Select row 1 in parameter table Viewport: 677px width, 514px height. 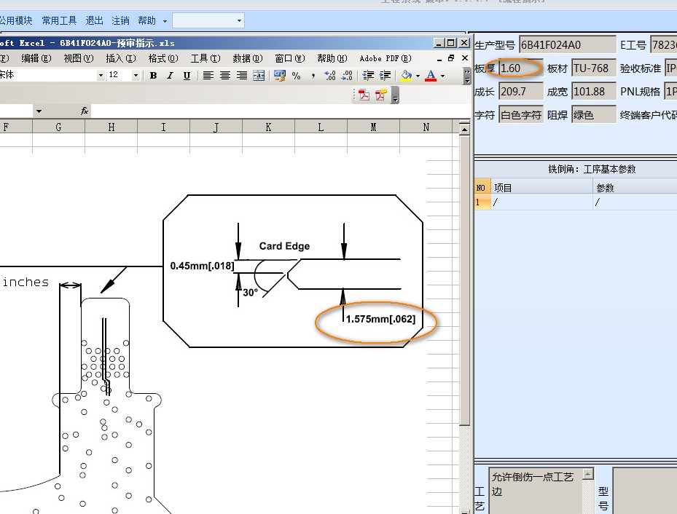click(576, 202)
